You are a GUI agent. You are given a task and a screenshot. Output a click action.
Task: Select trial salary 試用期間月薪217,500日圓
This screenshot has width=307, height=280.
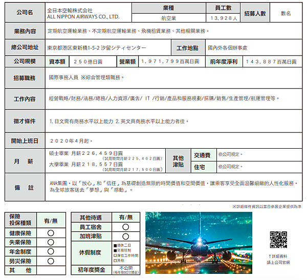133,170
